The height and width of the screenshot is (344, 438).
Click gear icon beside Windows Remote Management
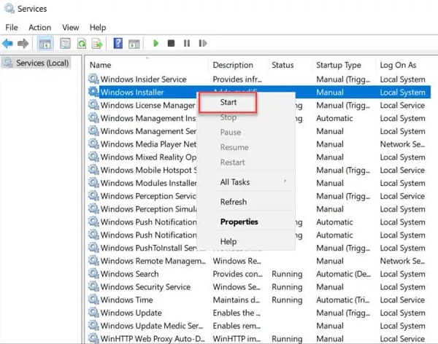tap(93, 261)
